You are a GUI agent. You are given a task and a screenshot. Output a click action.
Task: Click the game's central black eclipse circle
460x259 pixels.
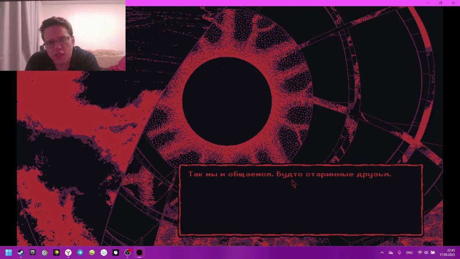point(227,101)
